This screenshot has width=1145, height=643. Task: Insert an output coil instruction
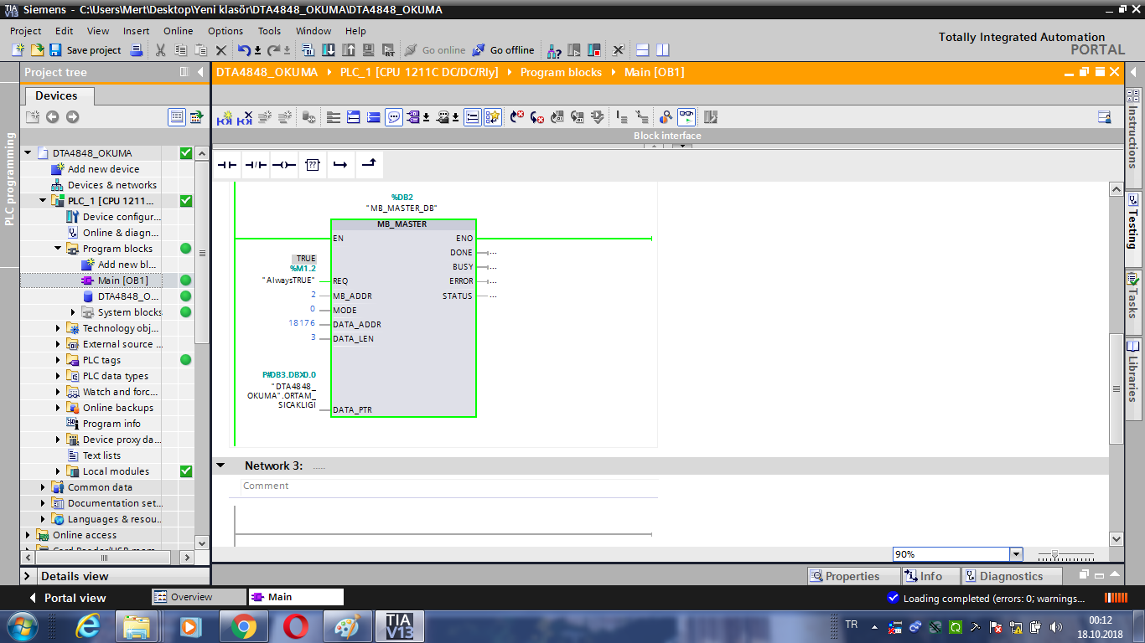coord(284,165)
